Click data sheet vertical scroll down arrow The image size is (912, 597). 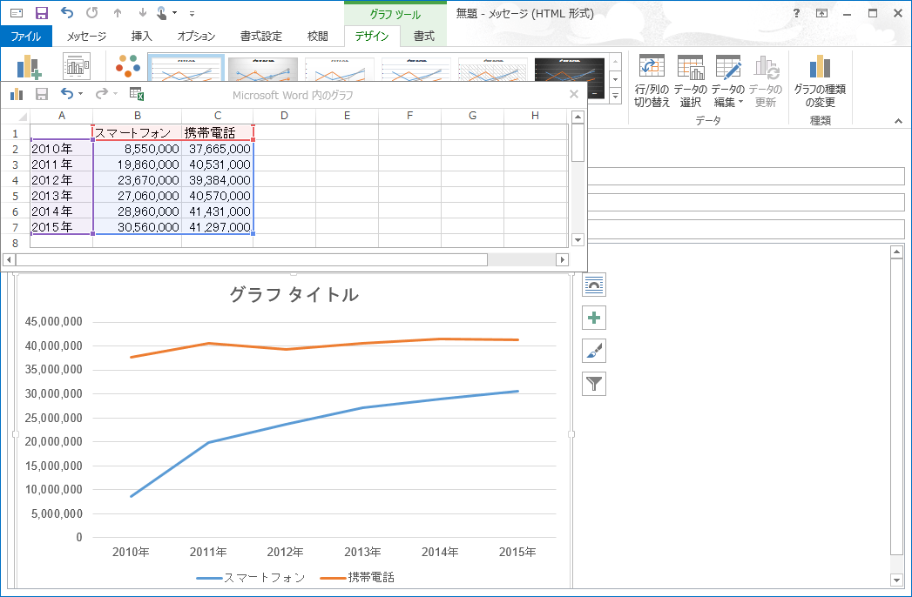pyautogui.click(x=578, y=239)
